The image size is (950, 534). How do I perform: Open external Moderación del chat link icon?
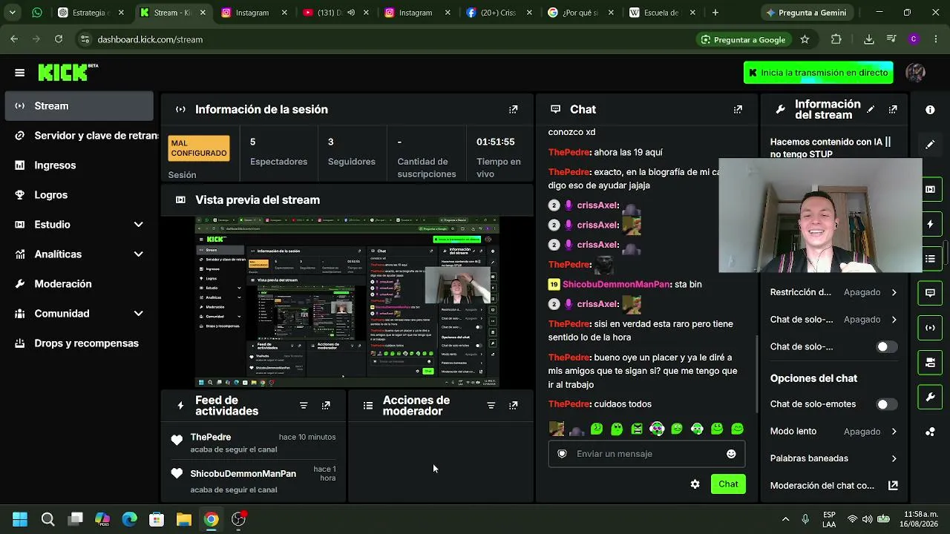click(893, 486)
